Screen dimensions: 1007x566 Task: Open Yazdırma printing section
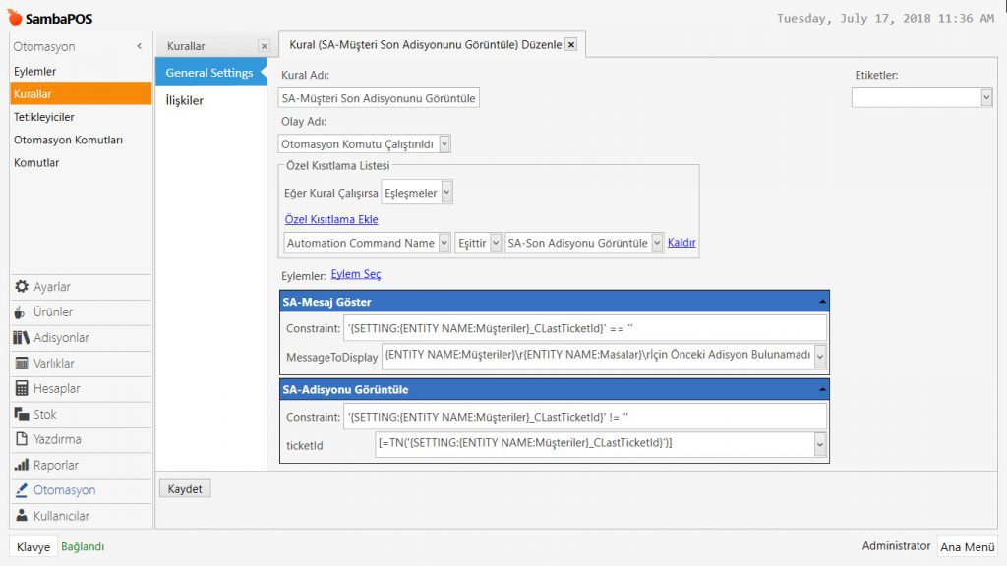57,440
